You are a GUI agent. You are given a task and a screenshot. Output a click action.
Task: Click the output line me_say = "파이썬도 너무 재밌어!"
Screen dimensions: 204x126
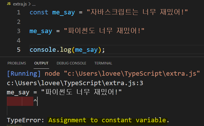64,92
